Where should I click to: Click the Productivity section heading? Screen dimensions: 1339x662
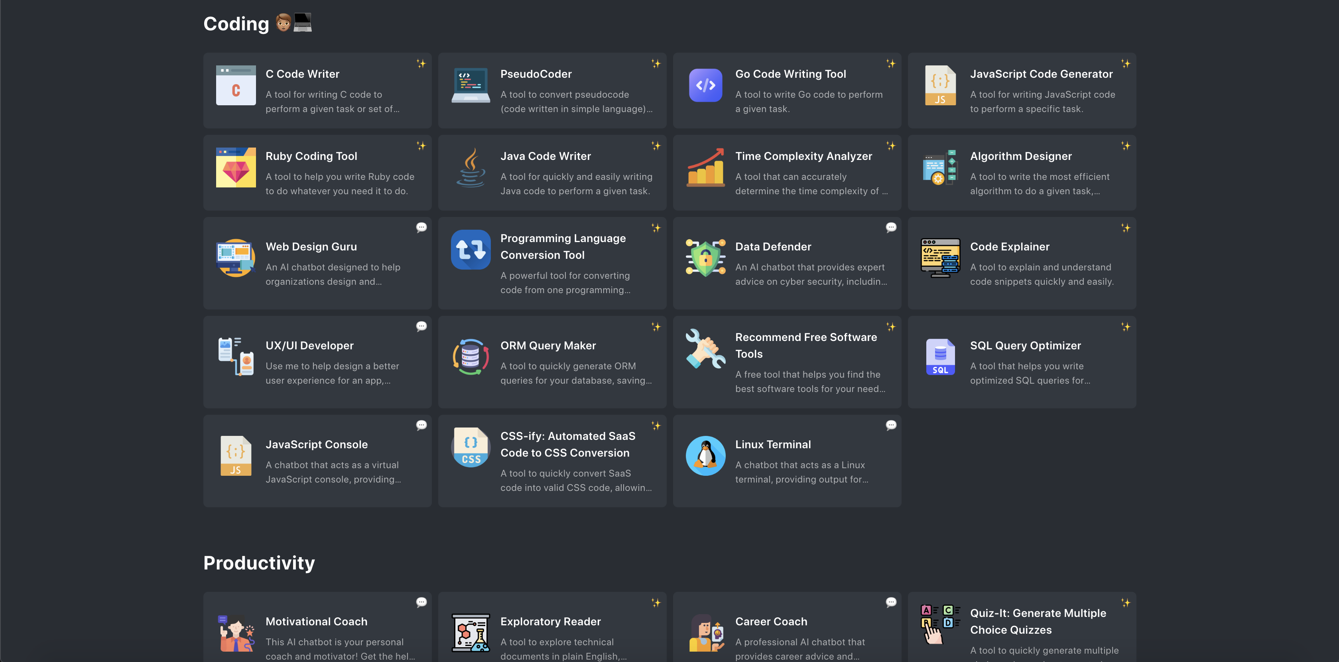[x=259, y=563]
